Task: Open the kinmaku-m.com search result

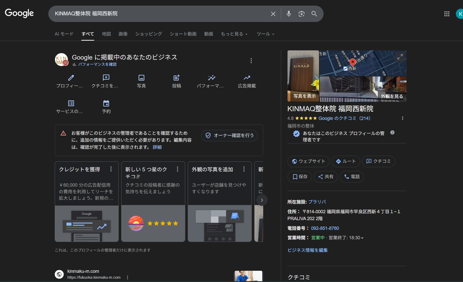Action: point(83,271)
